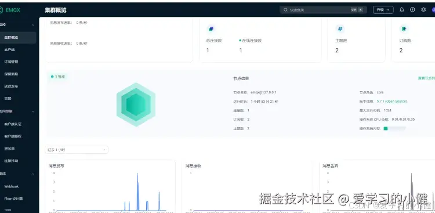Click the 消息发布速率 rate label
Screen dimensions: 435x213
61,23
